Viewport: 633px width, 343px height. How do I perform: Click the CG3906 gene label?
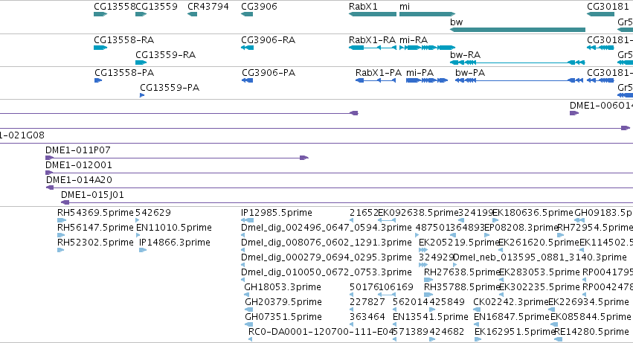259,7
